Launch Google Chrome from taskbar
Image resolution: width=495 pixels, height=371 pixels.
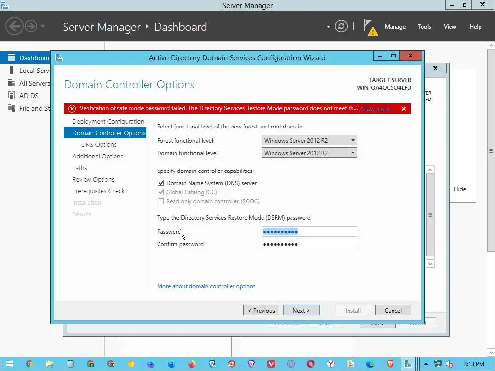click(x=29, y=364)
